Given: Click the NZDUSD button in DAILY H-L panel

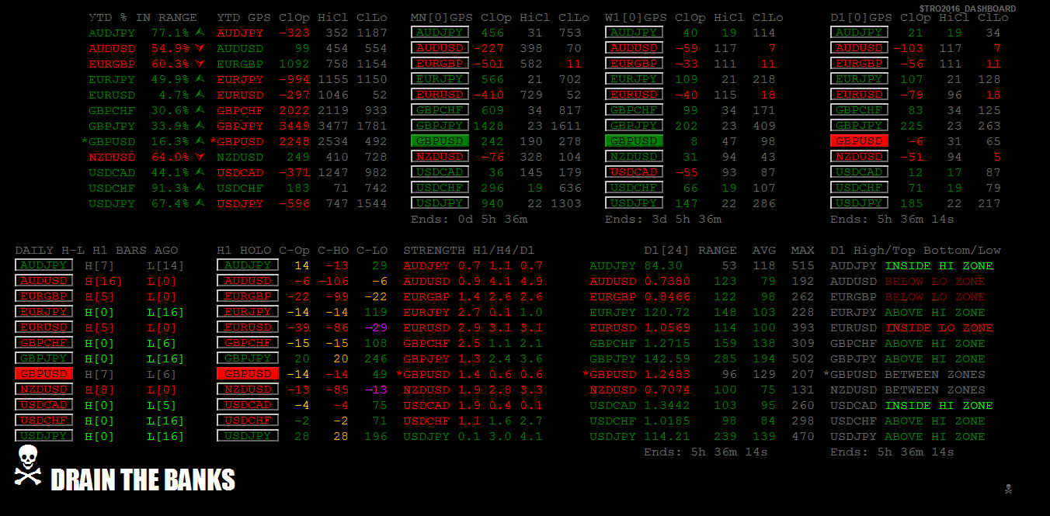Looking at the screenshot, I should [x=43, y=390].
